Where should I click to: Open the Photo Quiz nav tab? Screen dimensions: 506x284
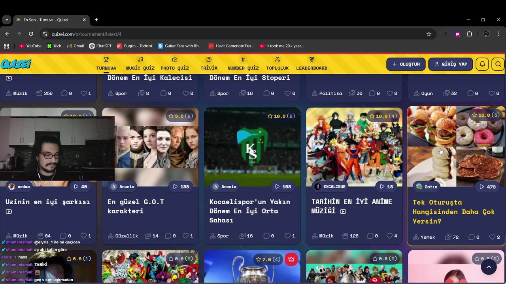tap(175, 64)
